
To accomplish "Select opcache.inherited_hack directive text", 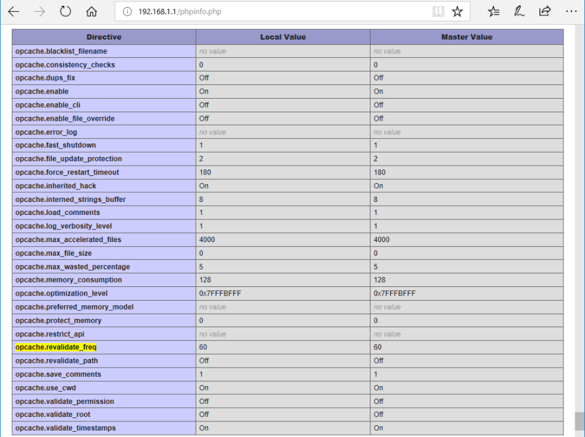I will (x=56, y=186).
